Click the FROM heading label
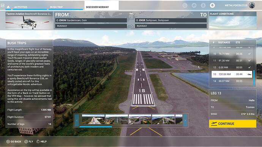The image size is (262, 147). click(62, 15)
